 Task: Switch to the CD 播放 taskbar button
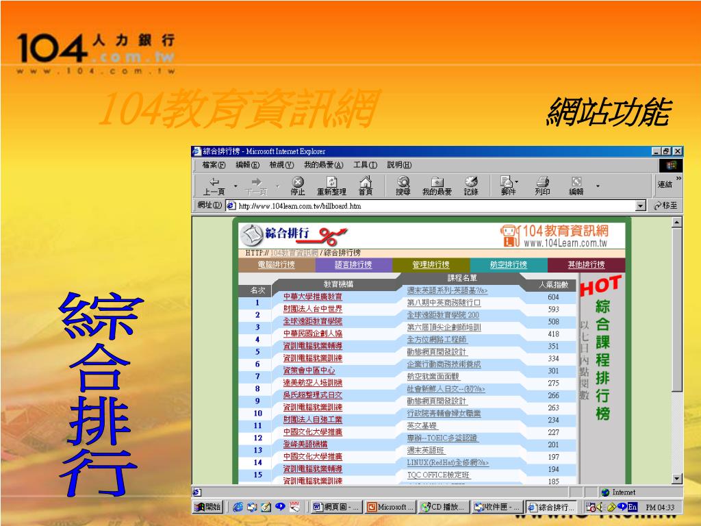pos(444,507)
